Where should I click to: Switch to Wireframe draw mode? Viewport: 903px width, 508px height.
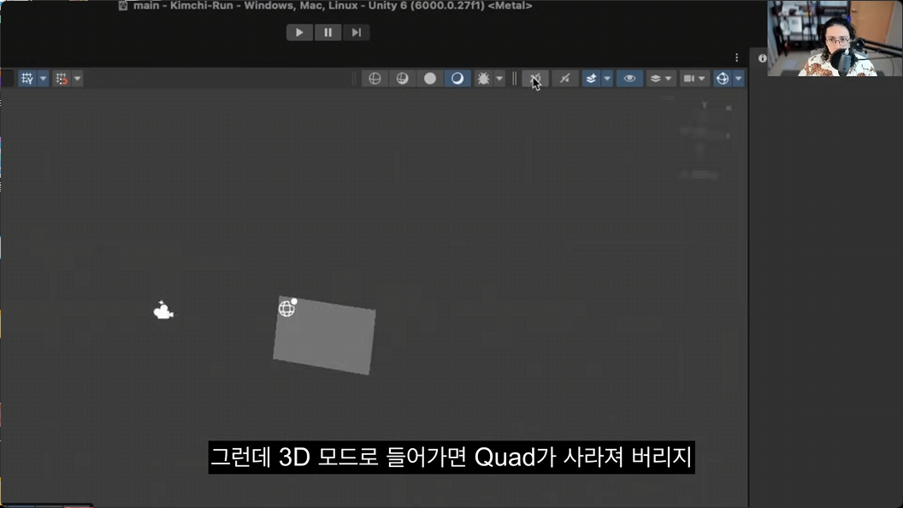click(375, 79)
